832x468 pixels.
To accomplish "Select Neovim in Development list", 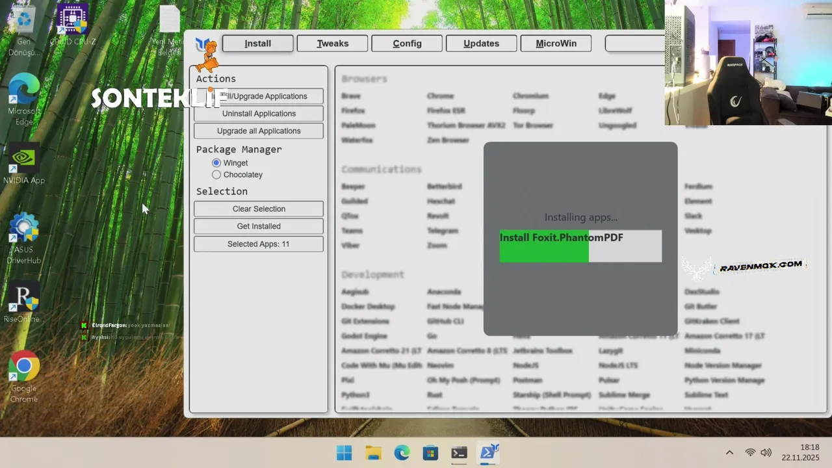I will point(440,366).
